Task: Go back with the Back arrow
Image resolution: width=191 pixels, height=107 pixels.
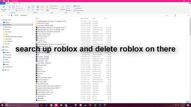Action: pyautogui.click(x=2, y=15)
